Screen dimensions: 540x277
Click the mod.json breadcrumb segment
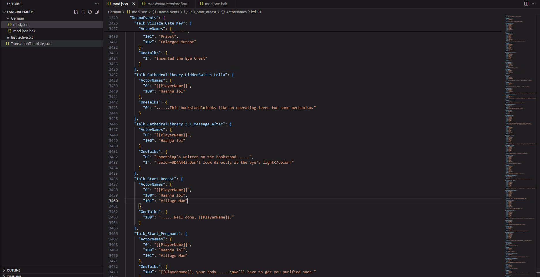click(137, 12)
